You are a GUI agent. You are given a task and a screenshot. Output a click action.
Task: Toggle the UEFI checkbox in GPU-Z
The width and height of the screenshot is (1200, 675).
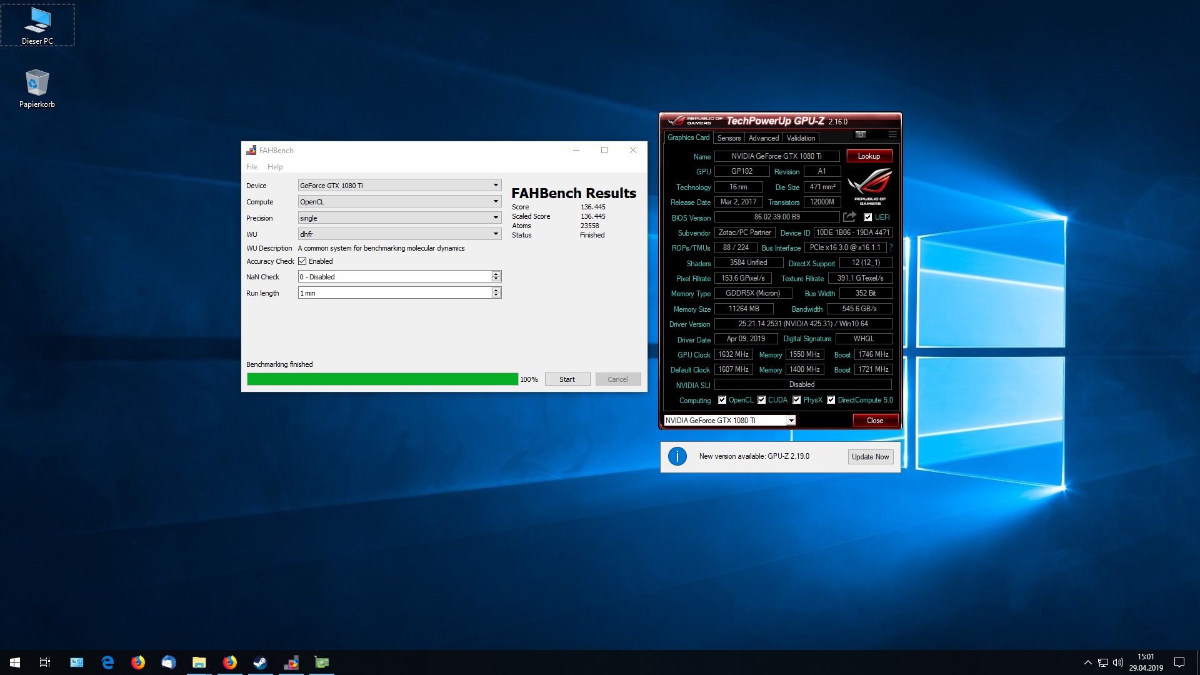[867, 217]
